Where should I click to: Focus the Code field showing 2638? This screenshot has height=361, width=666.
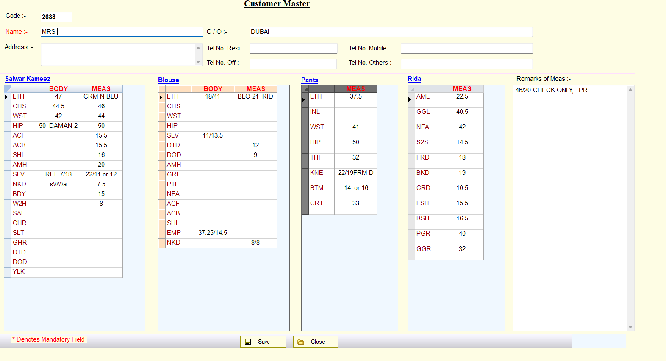tap(56, 17)
